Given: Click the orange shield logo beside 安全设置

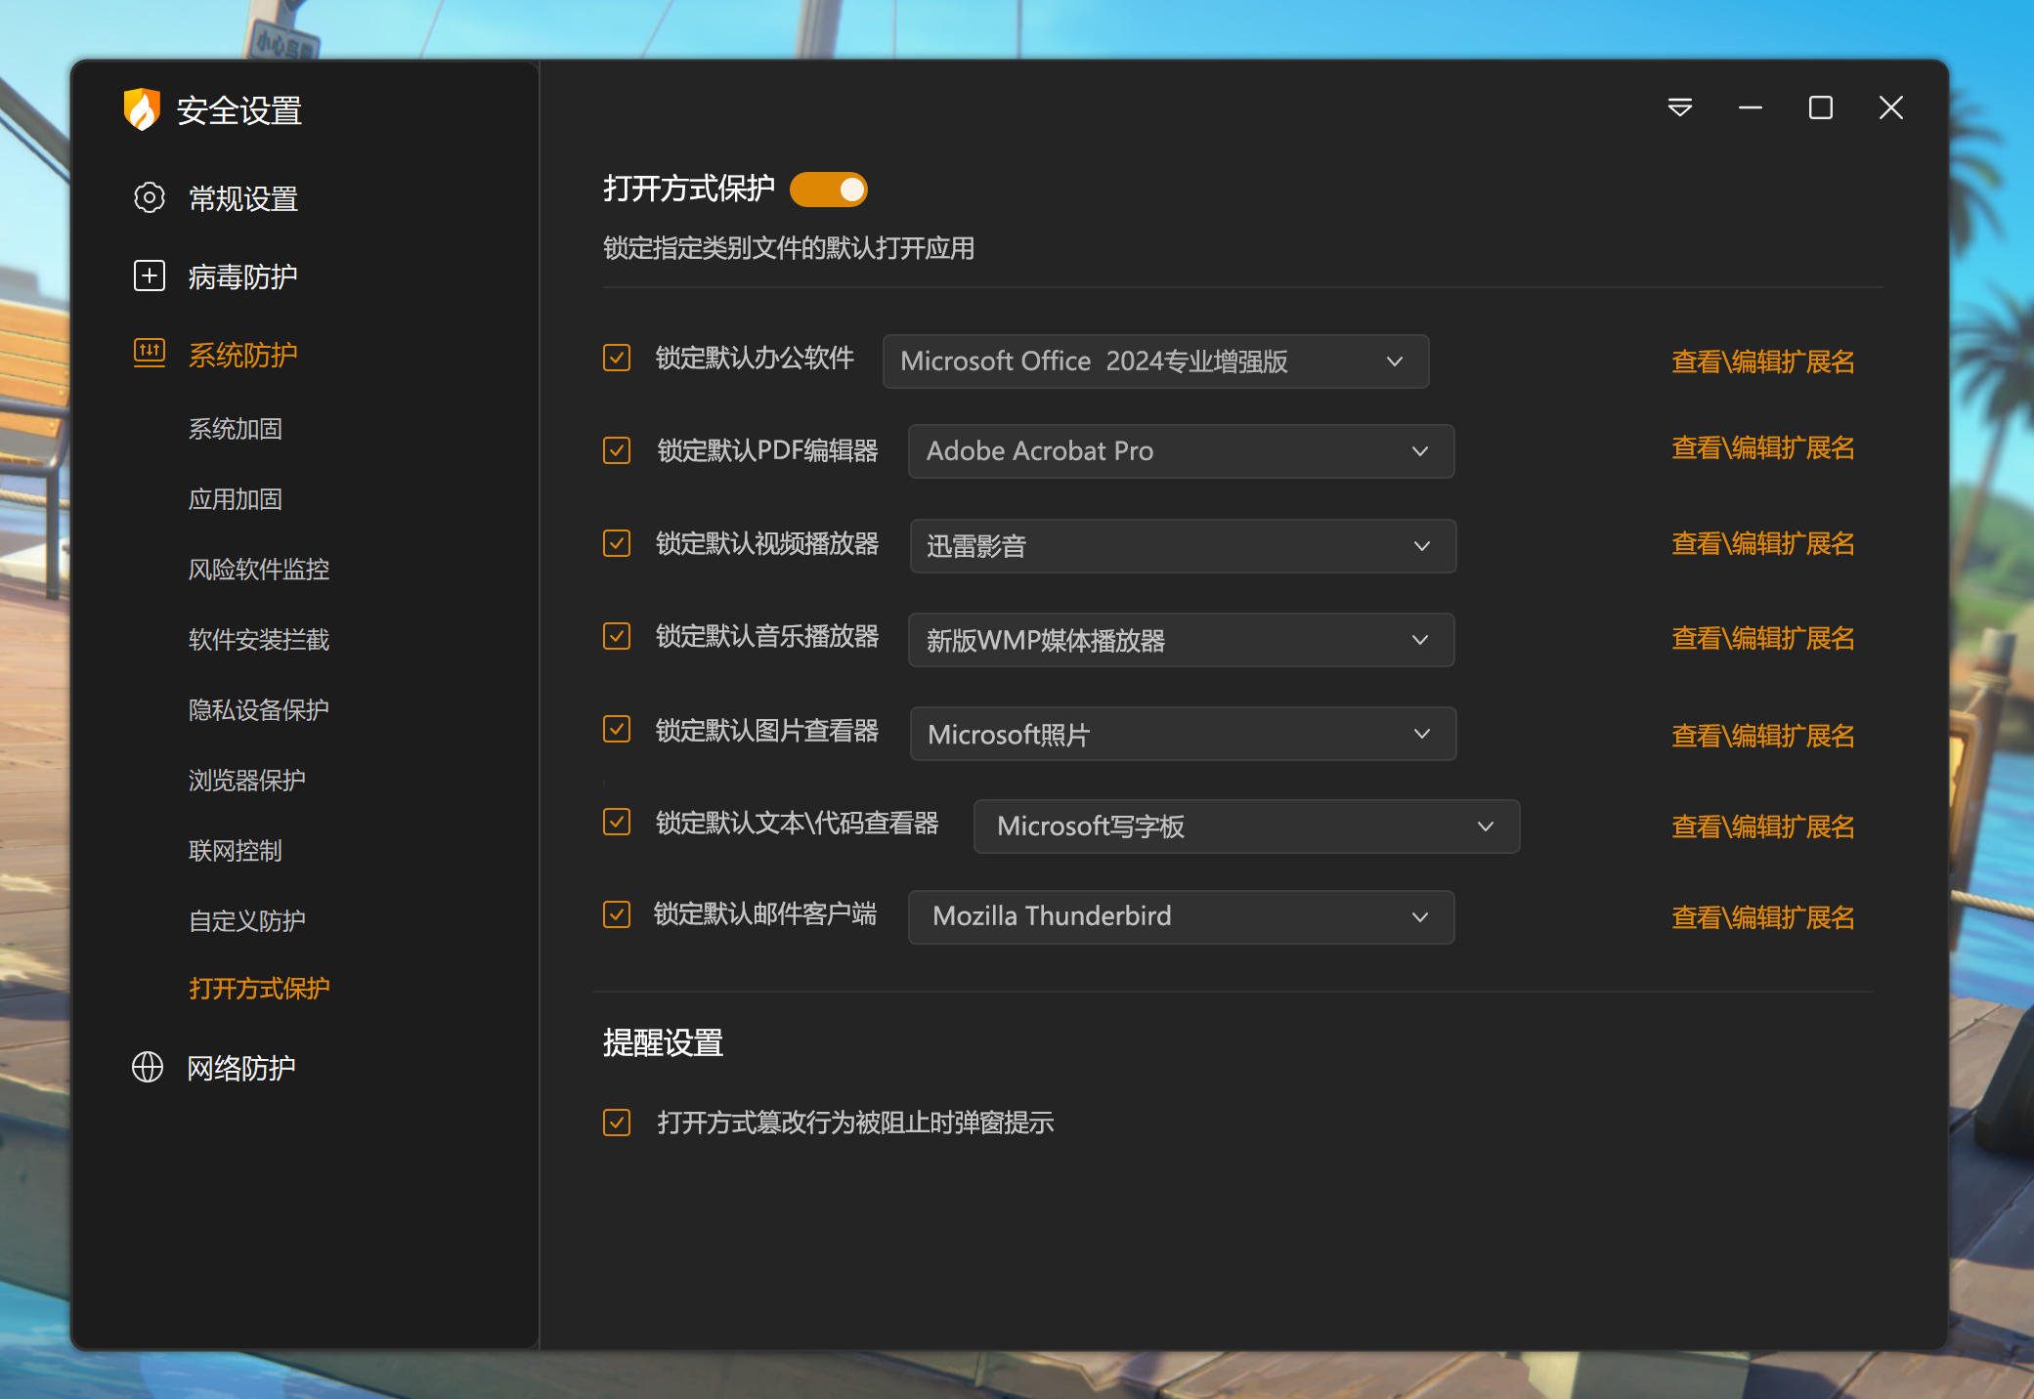Looking at the screenshot, I should click(142, 109).
